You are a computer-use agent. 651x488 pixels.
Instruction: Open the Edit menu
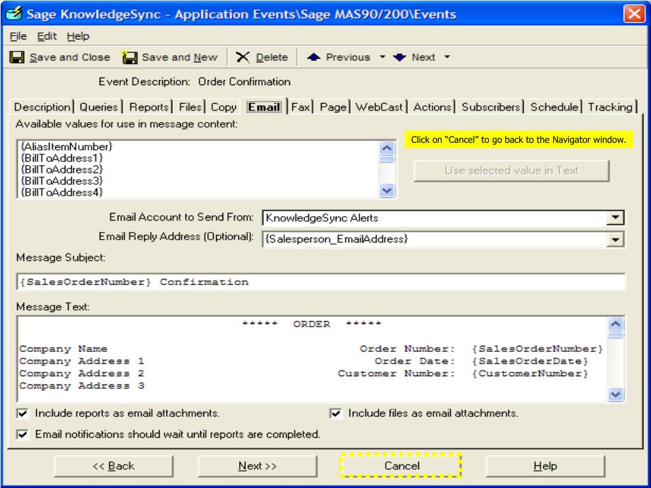pos(47,36)
